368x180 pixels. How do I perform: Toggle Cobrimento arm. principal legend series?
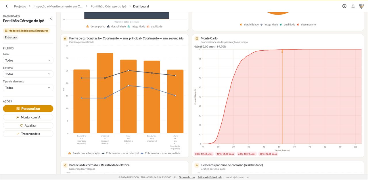tap(120, 153)
